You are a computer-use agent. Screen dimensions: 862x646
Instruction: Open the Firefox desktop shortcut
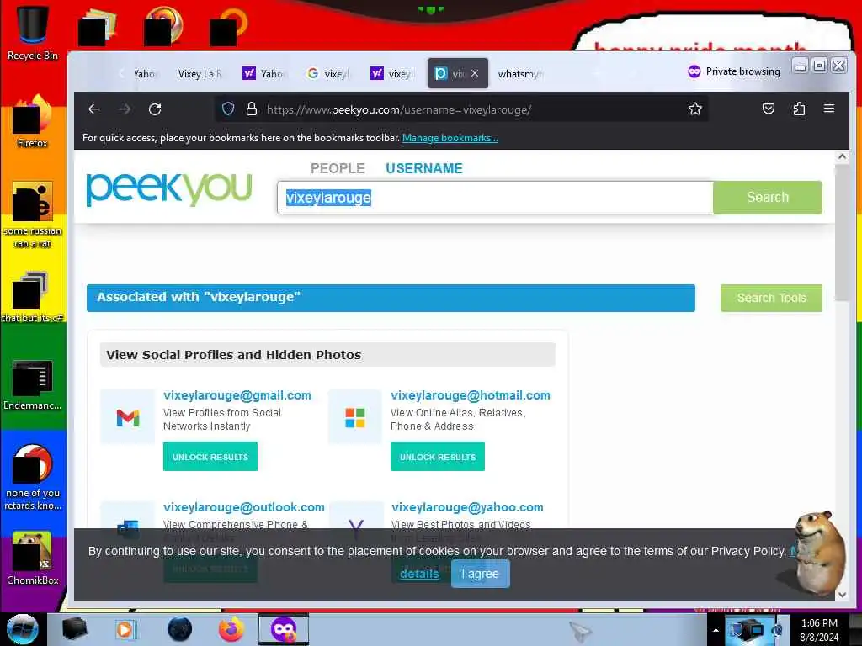click(x=33, y=121)
